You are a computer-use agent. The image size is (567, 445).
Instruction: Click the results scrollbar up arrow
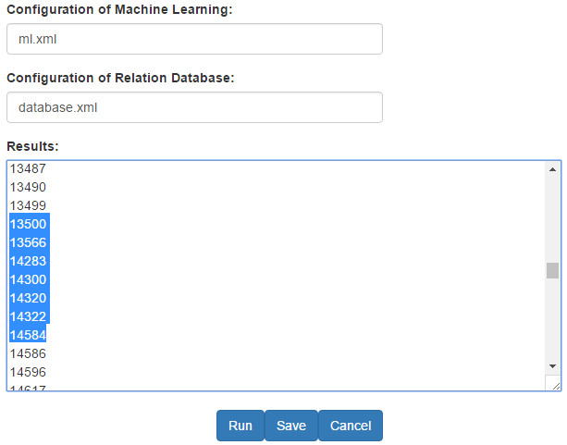point(552,169)
